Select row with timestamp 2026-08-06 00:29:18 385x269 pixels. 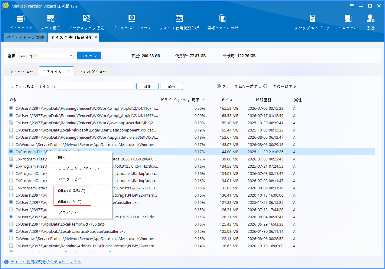coord(191,144)
